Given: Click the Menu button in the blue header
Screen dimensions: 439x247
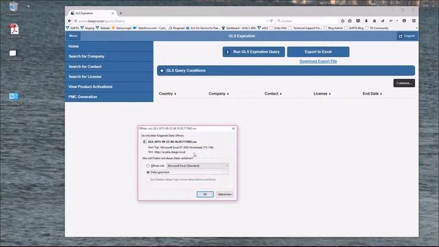Looking at the screenshot, I should click(73, 36).
